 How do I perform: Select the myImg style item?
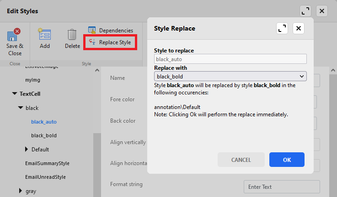click(x=33, y=80)
